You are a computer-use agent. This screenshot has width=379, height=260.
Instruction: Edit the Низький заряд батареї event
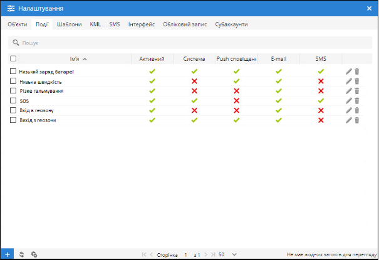[348, 71]
